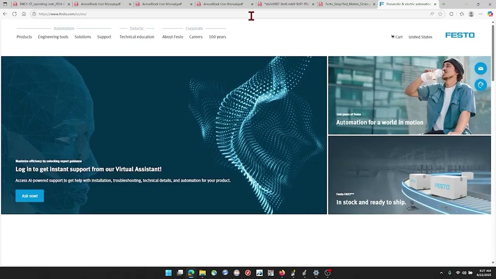This screenshot has width=496, height=279.
Task: Open the 100 years link
Action: pos(217,37)
